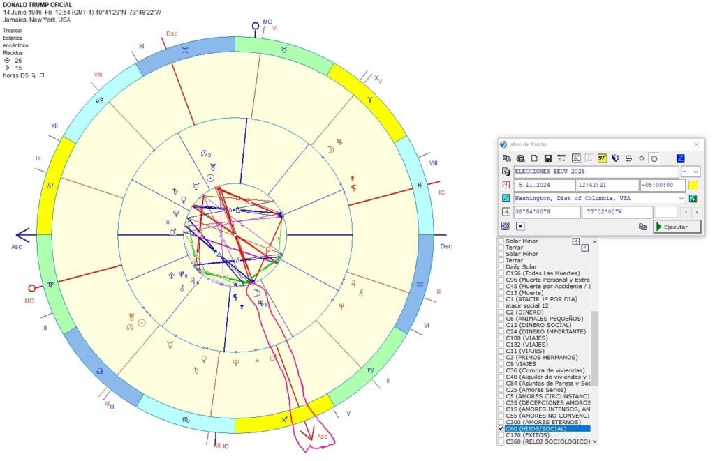Tick the C2 (DINERO) checkbox
Screen dimensions: 715x461
click(501, 312)
